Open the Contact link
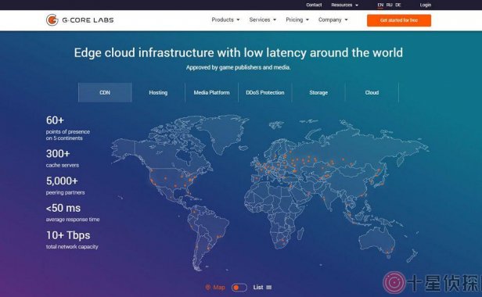Image resolution: width=482 pixels, height=297 pixels. click(x=314, y=5)
